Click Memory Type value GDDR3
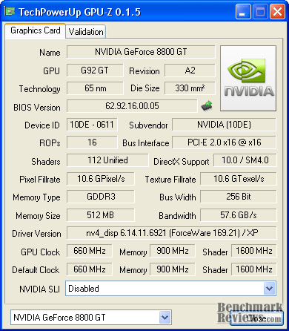This screenshot has width=289, height=331. (101, 197)
